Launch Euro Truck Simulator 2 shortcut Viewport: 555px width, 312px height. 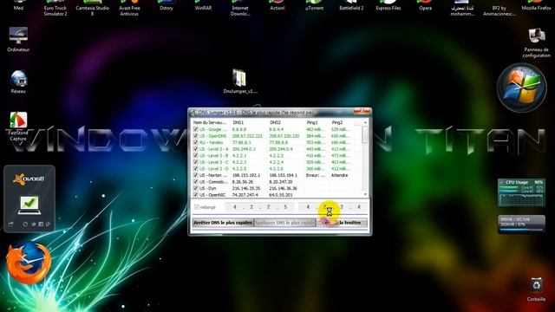pos(55,8)
